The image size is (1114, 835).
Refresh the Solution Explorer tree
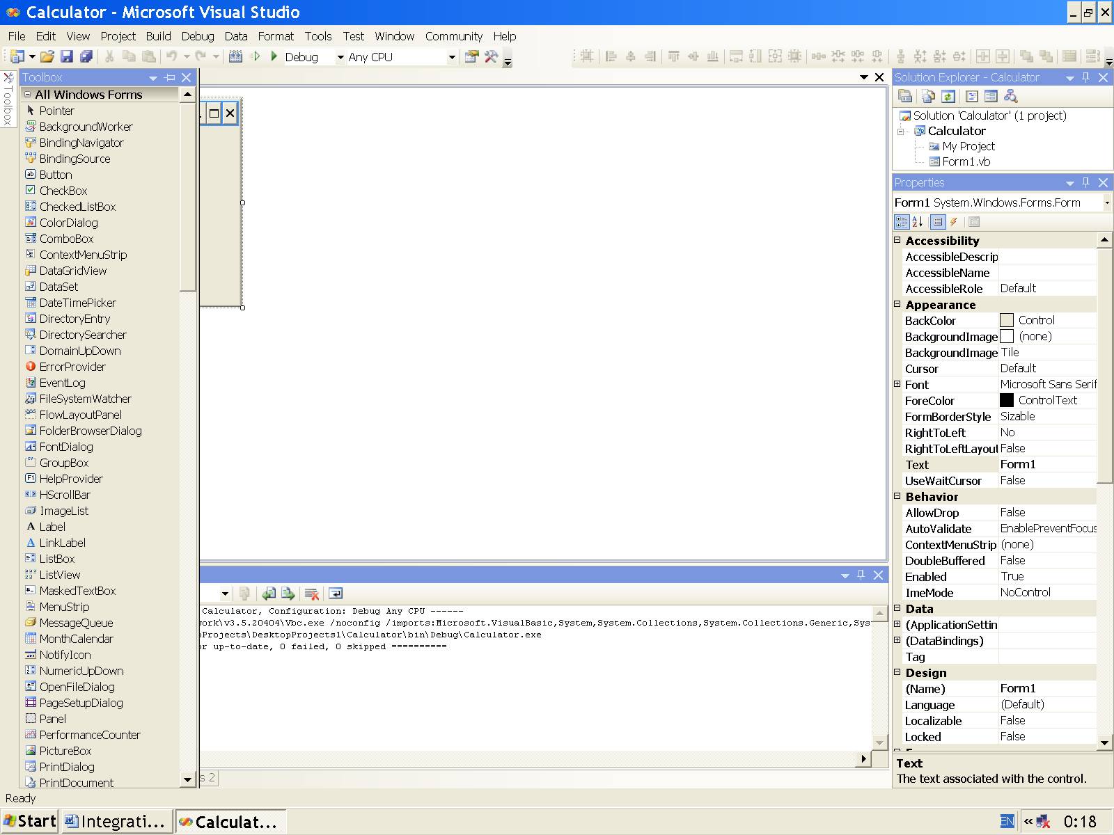pos(948,97)
